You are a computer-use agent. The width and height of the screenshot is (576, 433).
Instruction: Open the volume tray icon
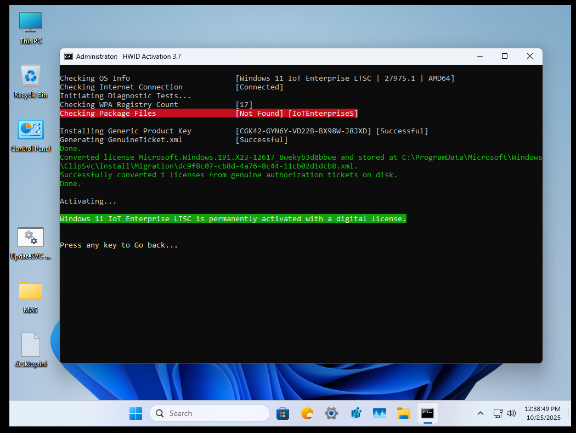click(x=511, y=414)
